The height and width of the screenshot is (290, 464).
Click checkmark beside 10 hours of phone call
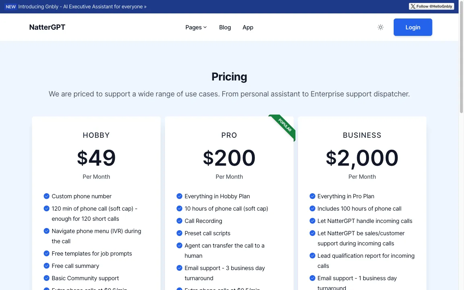[179, 208]
